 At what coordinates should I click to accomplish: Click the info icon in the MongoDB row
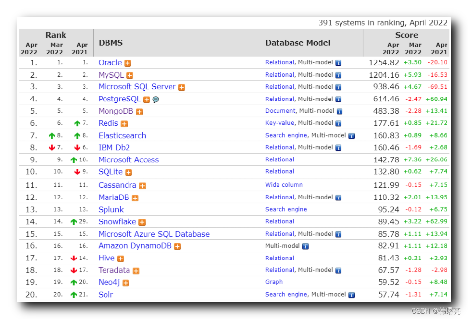340,112
